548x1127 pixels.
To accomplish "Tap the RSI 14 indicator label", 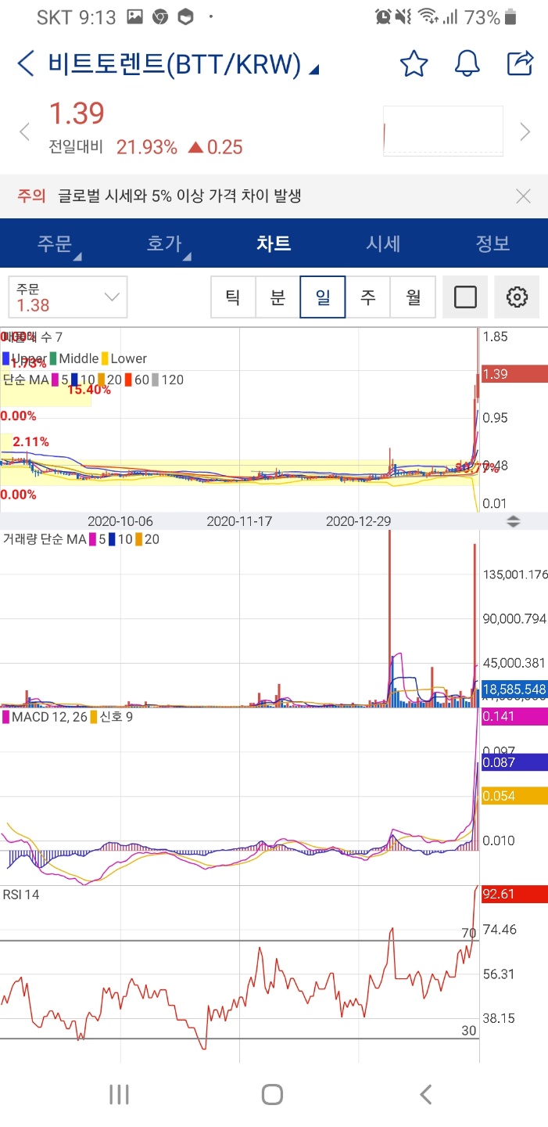I will tap(21, 894).
